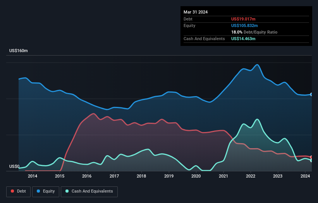Click the teal Cash And Equivalents legend dot
The width and height of the screenshot is (318, 203).
click(67, 191)
